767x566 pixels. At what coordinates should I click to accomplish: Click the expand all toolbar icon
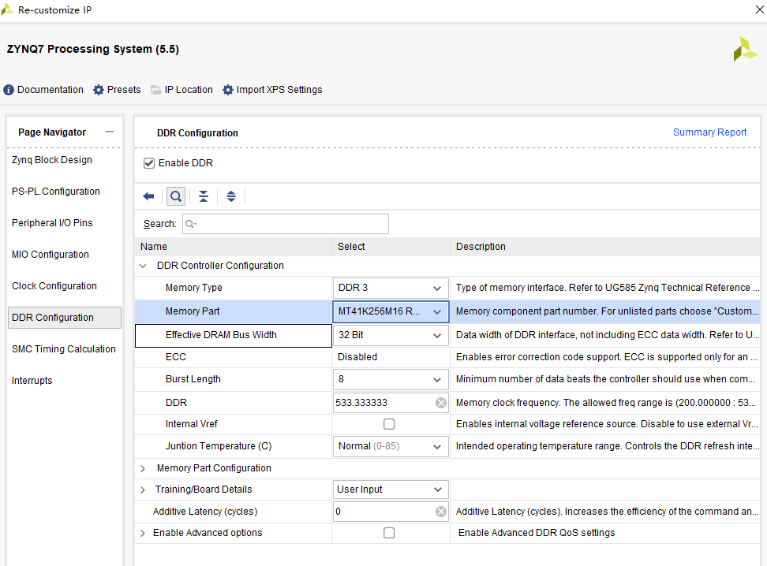pos(231,196)
